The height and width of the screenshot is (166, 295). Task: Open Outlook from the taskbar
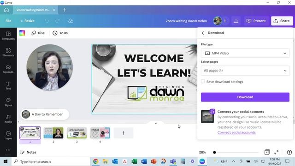click(x=115, y=161)
